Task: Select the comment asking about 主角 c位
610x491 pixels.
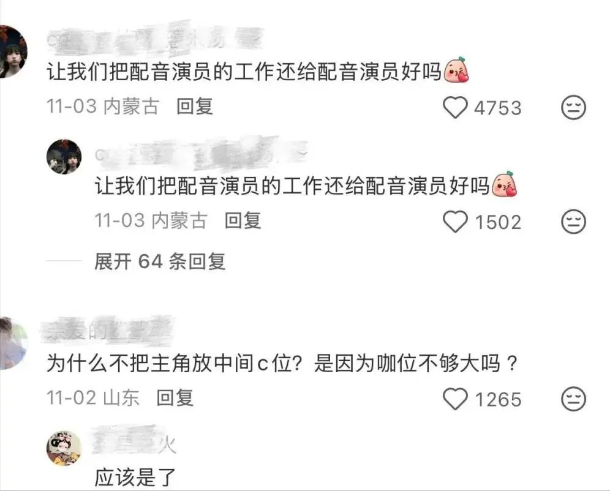Action: [282, 364]
